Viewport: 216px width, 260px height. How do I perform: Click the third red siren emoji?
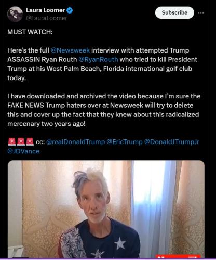pyautogui.click(x=30, y=141)
